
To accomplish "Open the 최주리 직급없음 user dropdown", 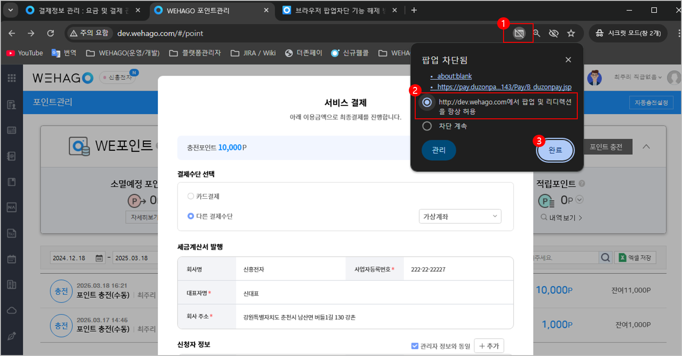I will coord(638,77).
